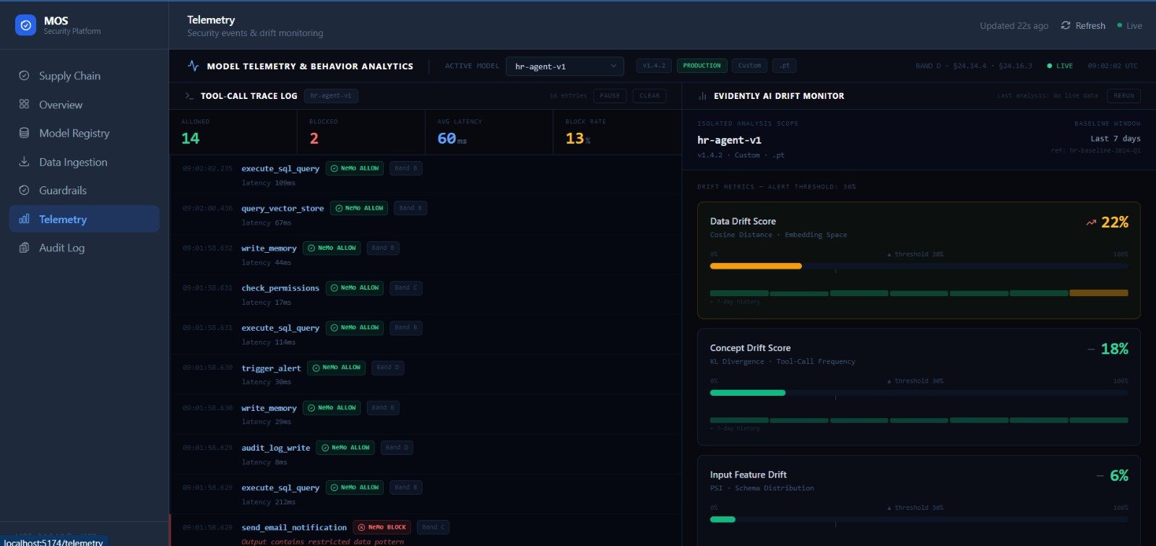This screenshot has width=1156, height=546.
Task: Select the Telemetry sidebar item
Action: coord(85,219)
